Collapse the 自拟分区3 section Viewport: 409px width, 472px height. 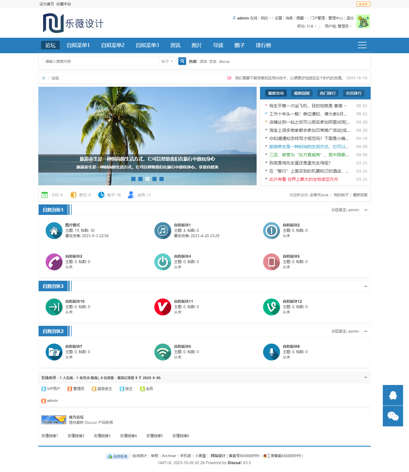click(366, 286)
